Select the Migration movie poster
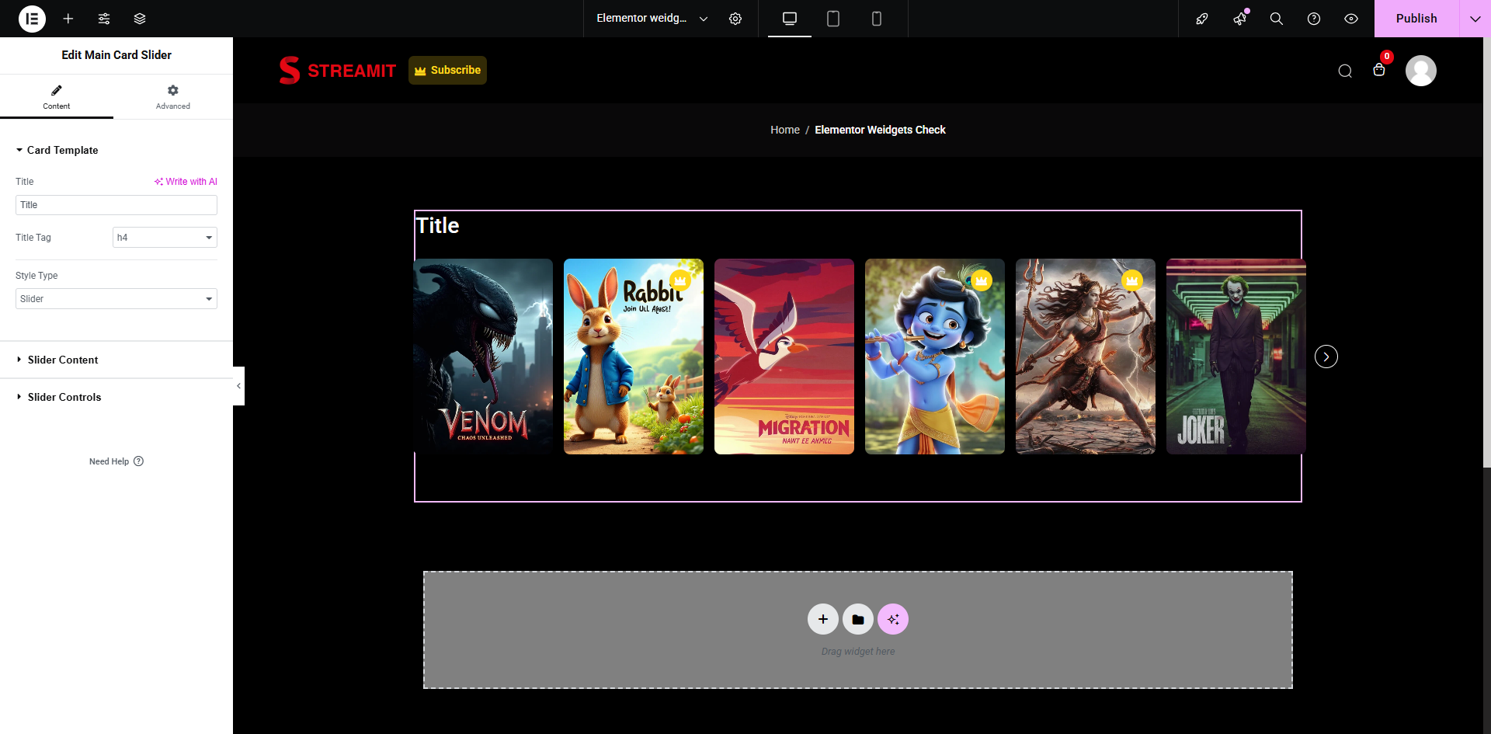 784,357
